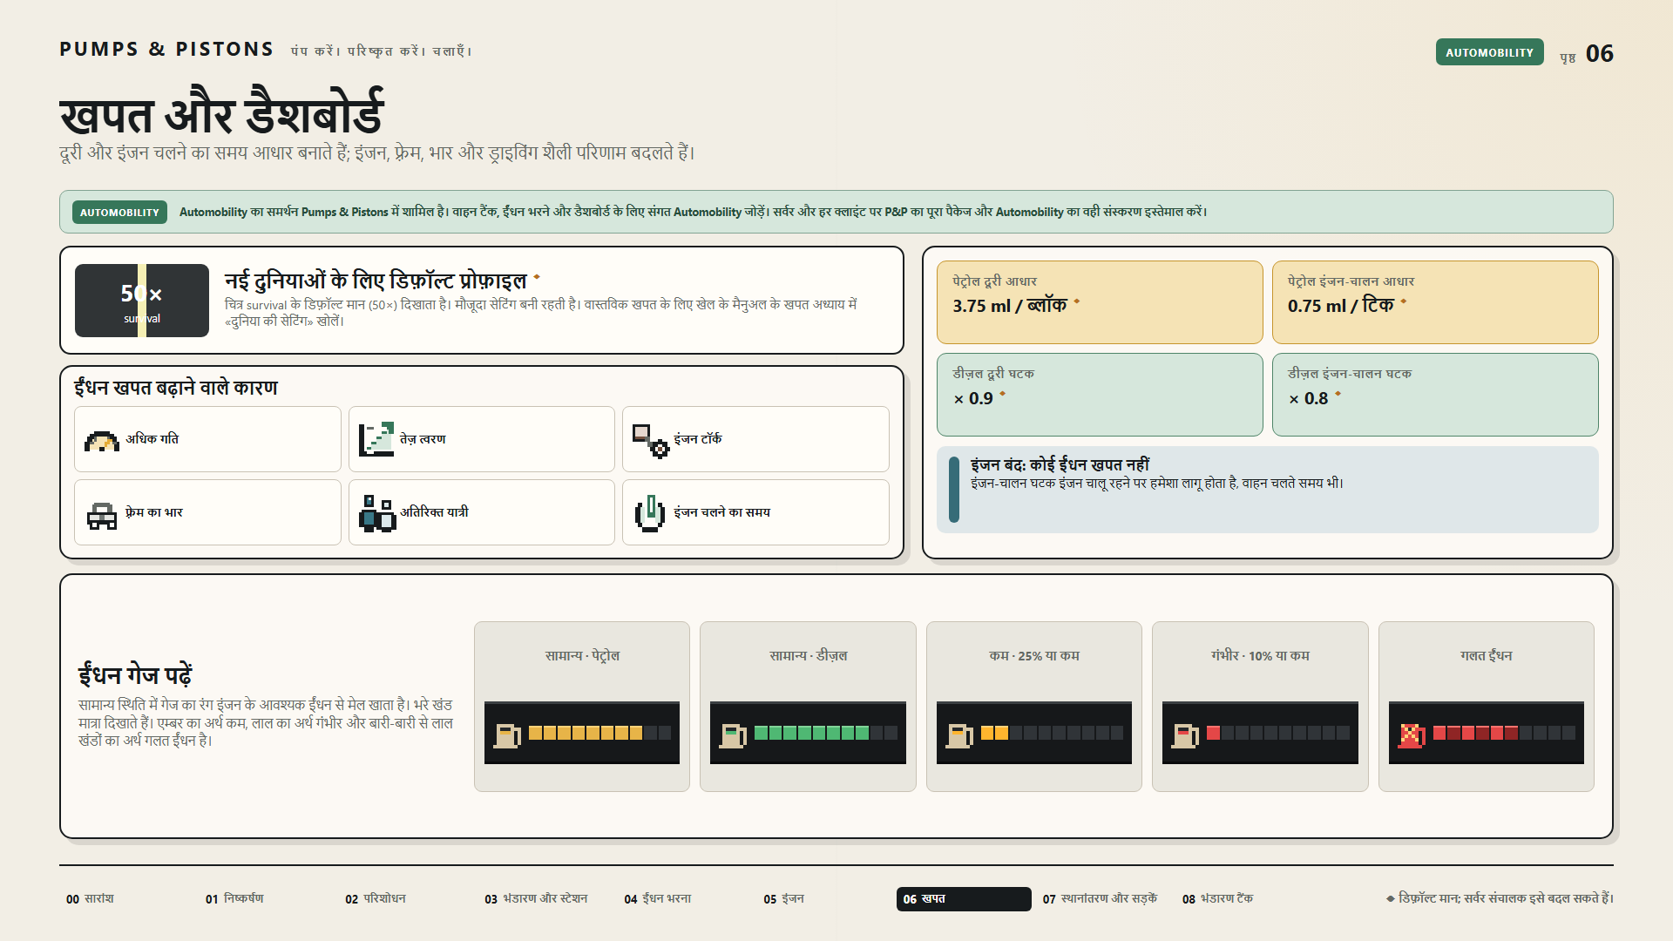This screenshot has height=941, width=1673.
Task: Click the PUMPS & PISTONS header title
Action: 166,49
